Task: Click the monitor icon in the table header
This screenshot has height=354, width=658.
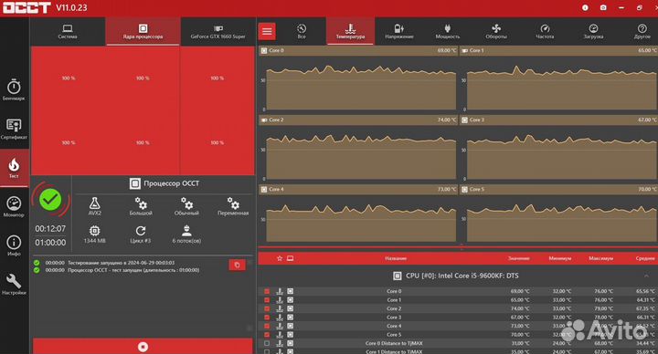Action: pos(290,258)
